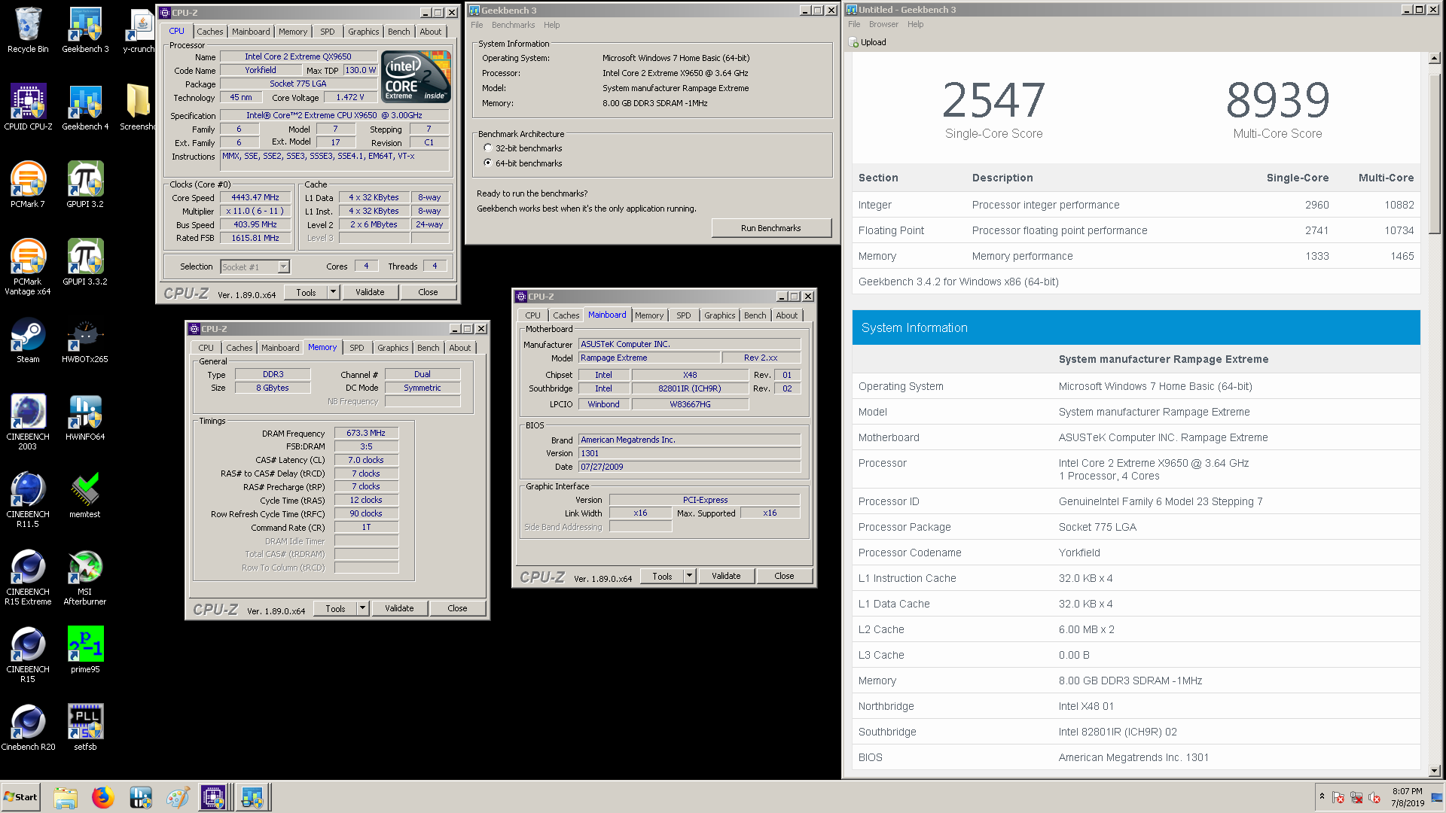Viewport: 1446px width, 813px height.
Task: Open About tab in Mainboard CPU-Z window
Action: [x=786, y=315]
